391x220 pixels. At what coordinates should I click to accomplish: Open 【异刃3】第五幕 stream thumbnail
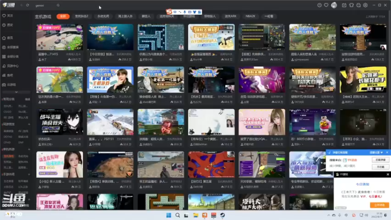click(x=211, y=164)
